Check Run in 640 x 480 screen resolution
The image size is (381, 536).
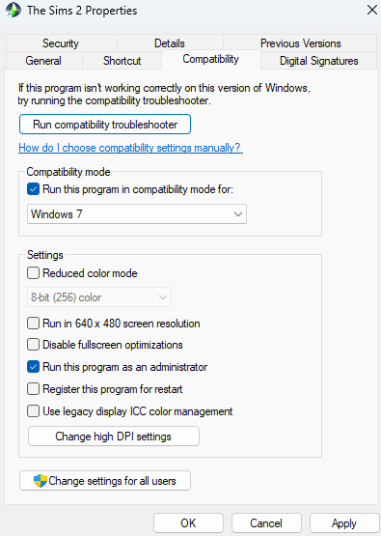33,323
